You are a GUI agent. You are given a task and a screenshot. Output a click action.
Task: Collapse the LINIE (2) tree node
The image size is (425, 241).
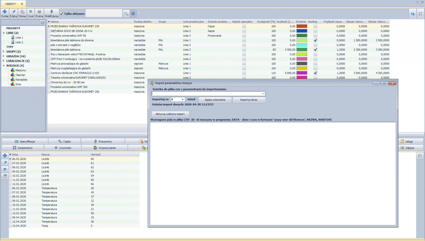pyautogui.click(x=4, y=33)
